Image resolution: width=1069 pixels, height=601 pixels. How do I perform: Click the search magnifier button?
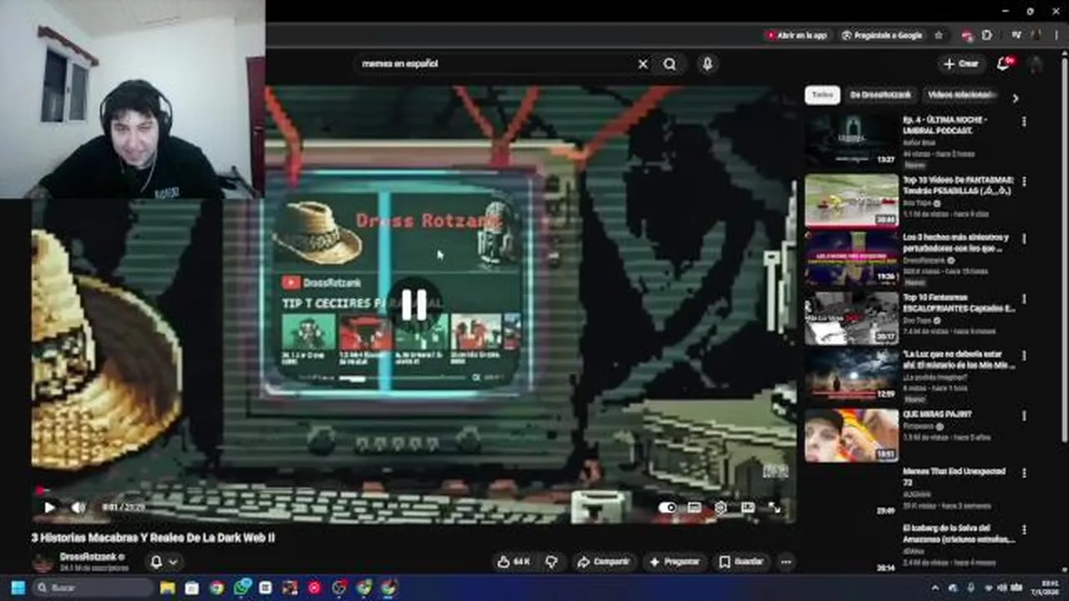(x=670, y=63)
